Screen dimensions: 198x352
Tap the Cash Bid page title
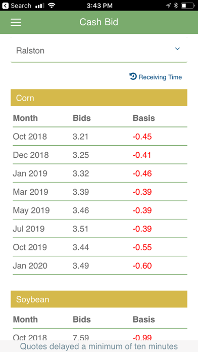[x=98, y=22]
